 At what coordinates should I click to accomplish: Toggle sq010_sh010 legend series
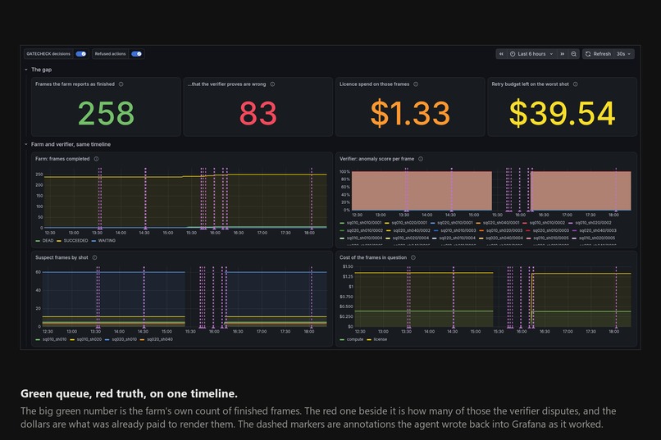coord(54,339)
